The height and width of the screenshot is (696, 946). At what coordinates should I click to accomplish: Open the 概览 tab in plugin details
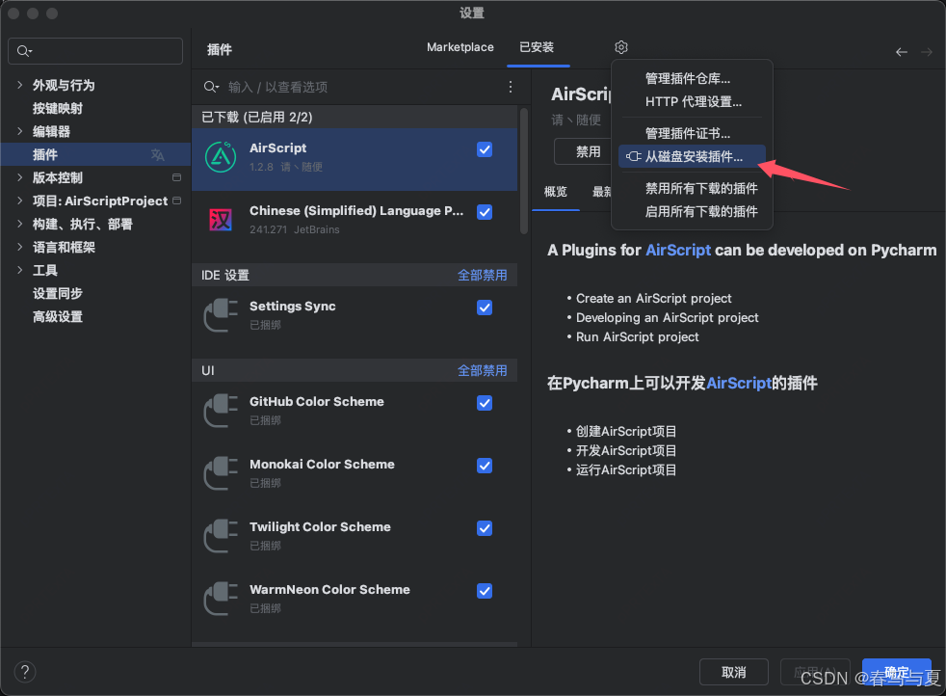point(556,192)
